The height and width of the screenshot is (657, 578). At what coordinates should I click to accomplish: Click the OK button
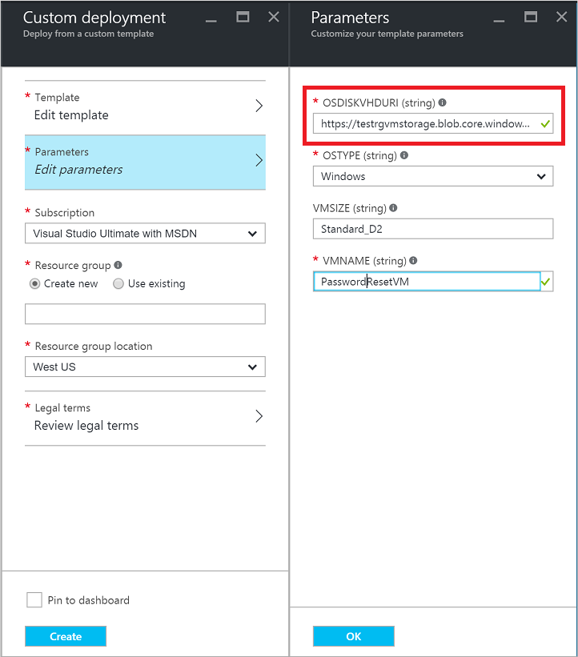pyautogui.click(x=353, y=637)
